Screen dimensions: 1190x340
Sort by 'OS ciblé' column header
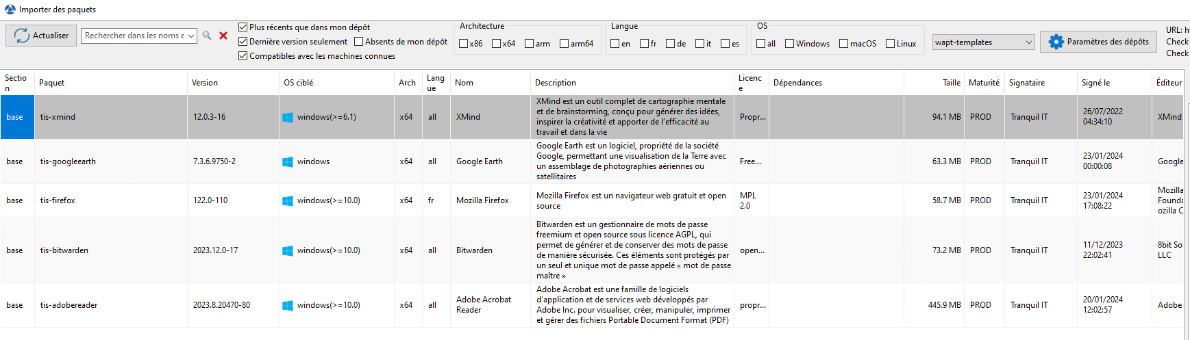(x=336, y=83)
